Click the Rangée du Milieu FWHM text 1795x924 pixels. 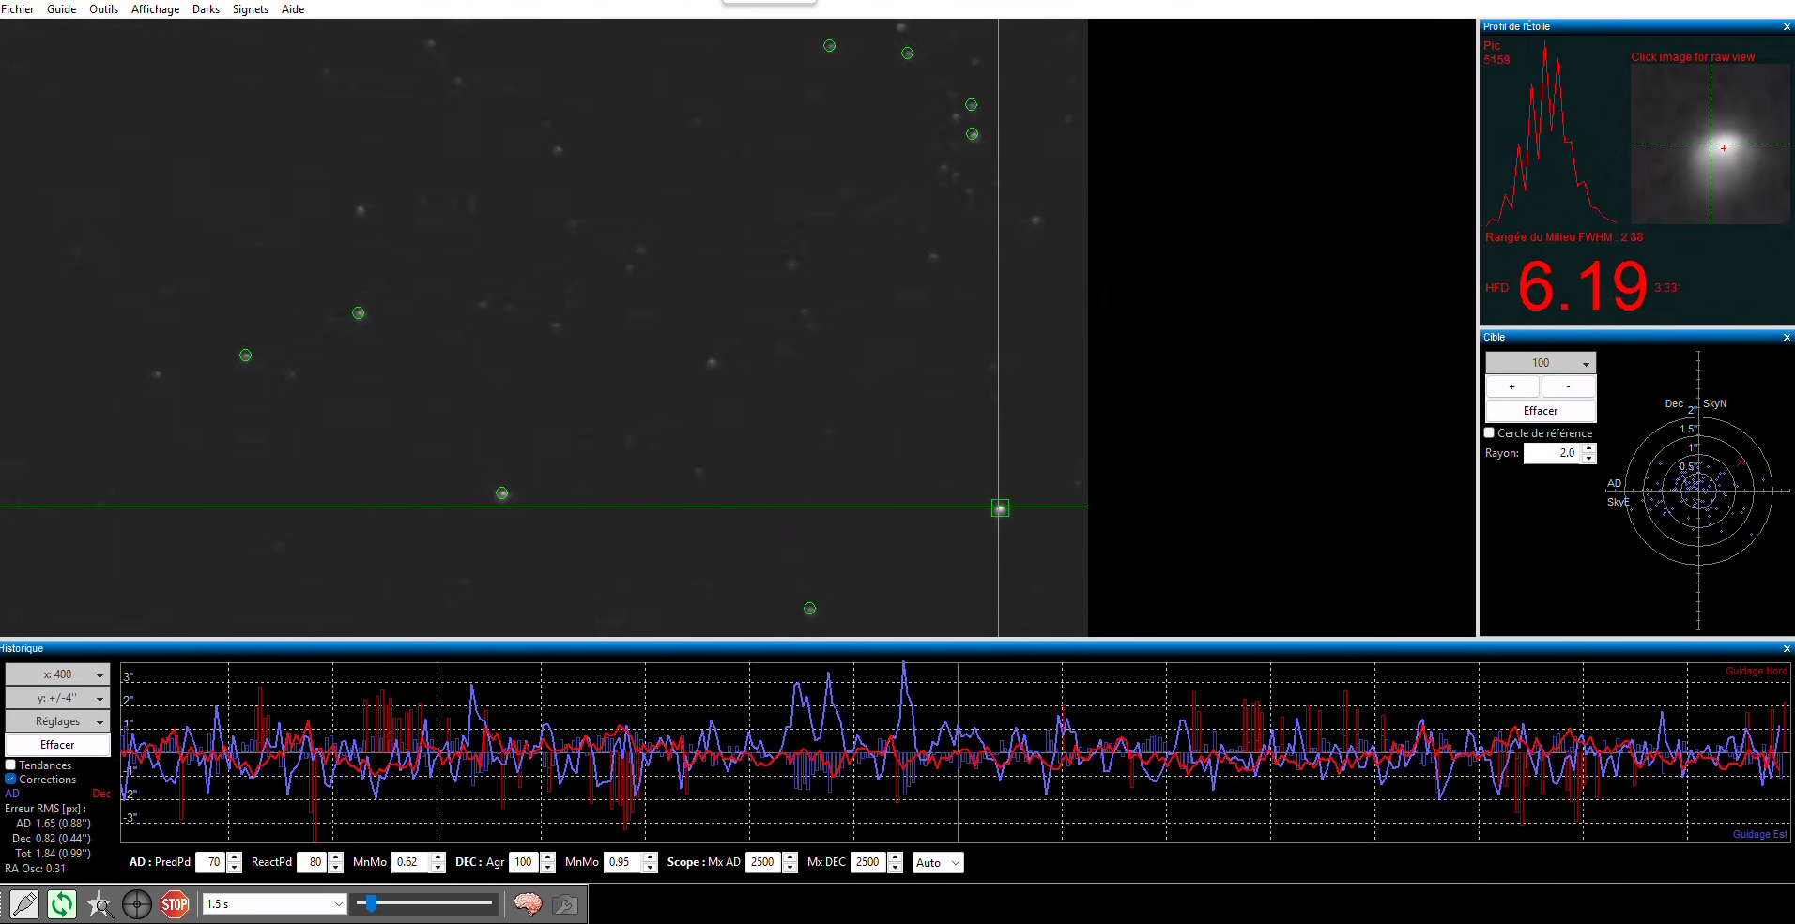[1564, 237]
